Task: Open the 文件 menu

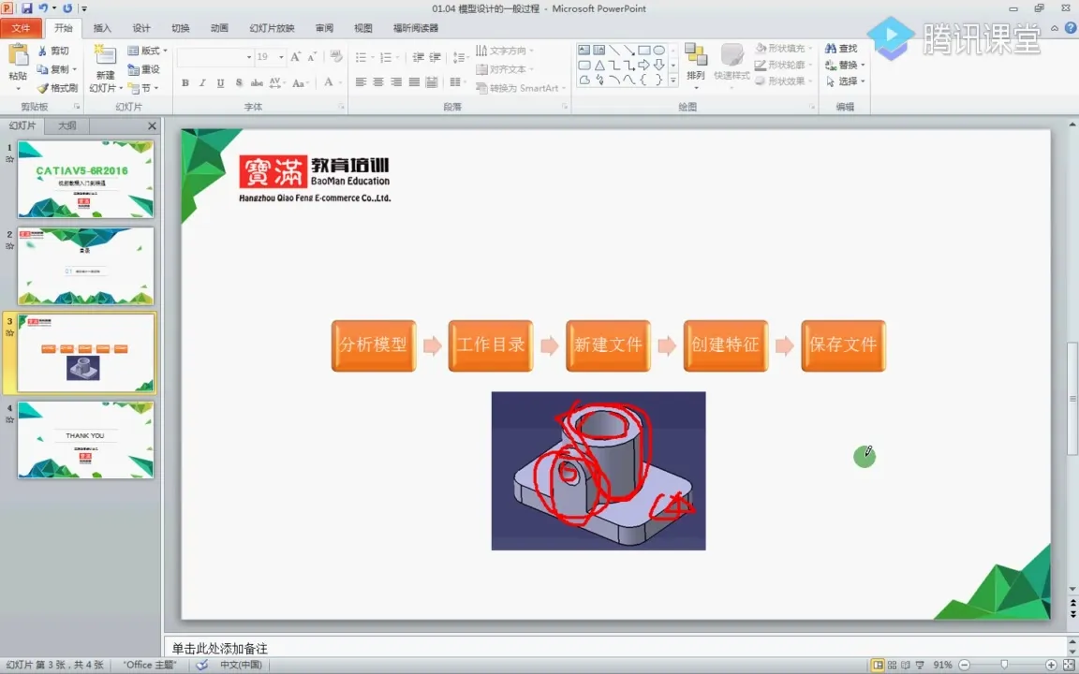Action: tap(22, 27)
